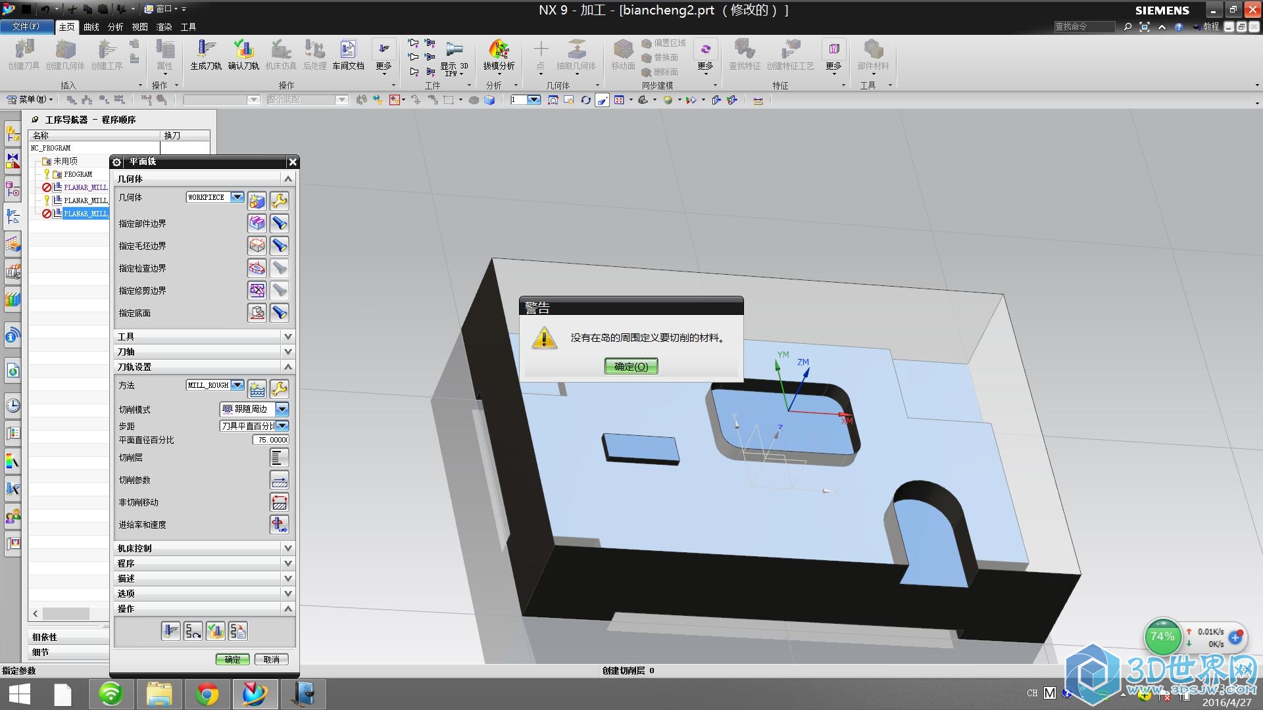
Task: Select or edit floor icon (指定底面)
Action: (x=257, y=313)
